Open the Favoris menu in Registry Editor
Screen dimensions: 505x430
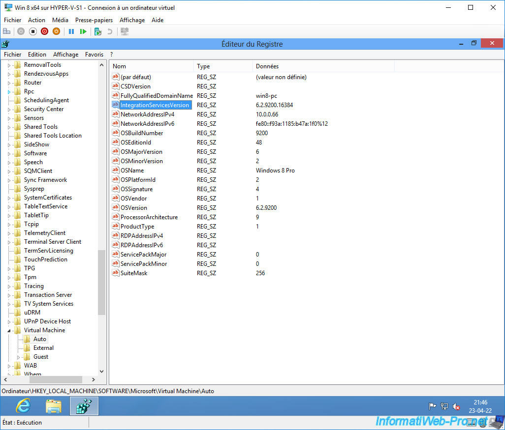coord(94,55)
